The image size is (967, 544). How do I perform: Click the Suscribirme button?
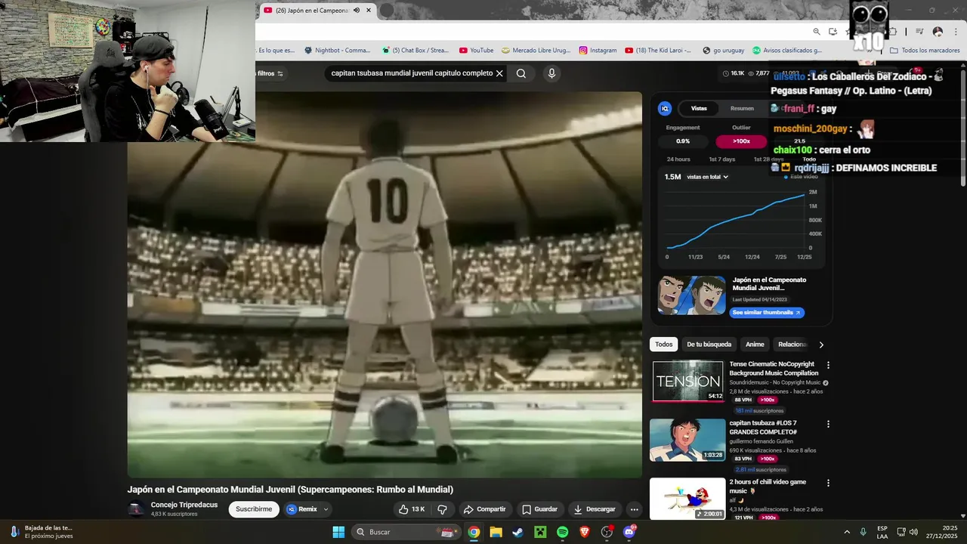[254, 509]
